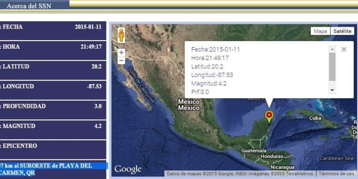This screenshot has width=358, height=179.
Task: Zoom out with the minus map button
Action: [121, 61]
